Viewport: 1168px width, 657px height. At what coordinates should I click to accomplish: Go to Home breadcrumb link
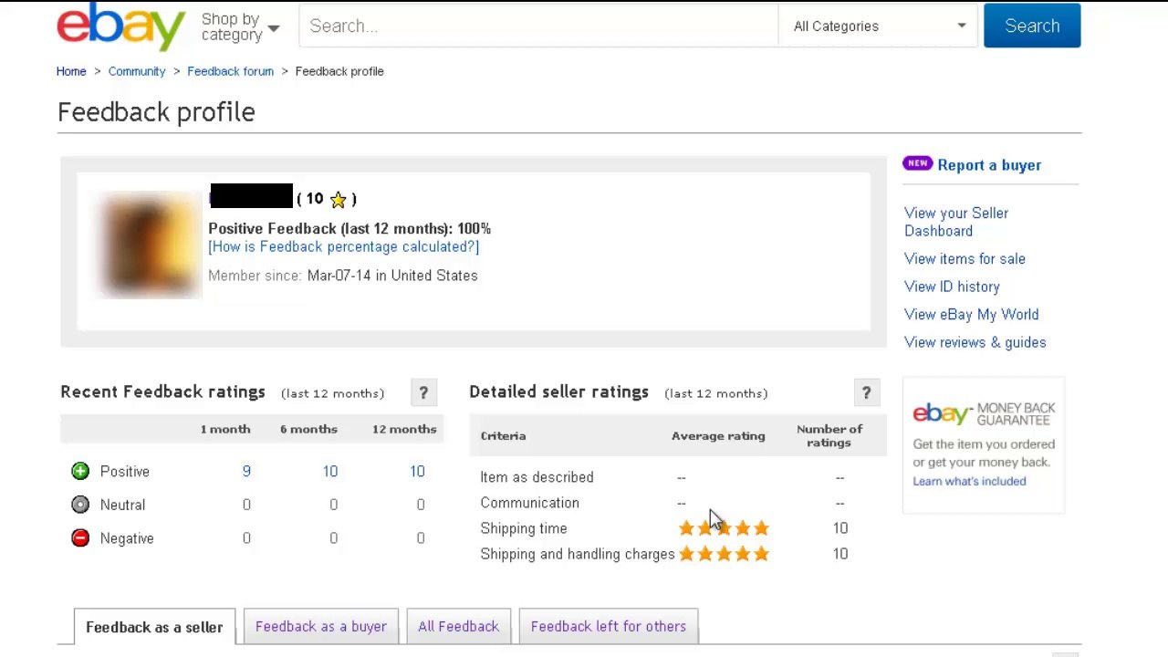[x=71, y=71]
